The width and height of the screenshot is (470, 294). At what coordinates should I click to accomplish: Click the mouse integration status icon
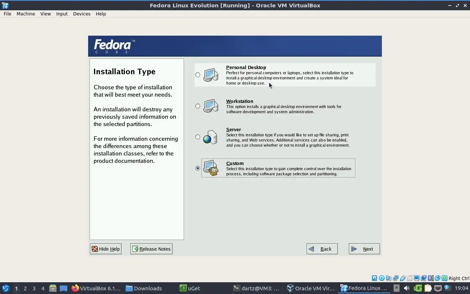437,278
